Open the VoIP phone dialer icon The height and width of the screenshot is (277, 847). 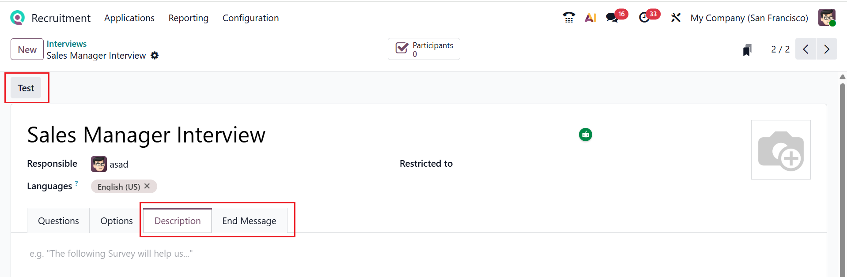tap(569, 18)
